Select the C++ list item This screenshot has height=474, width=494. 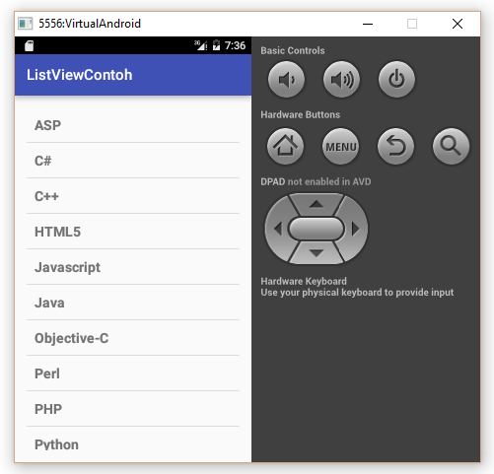(133, 196)
